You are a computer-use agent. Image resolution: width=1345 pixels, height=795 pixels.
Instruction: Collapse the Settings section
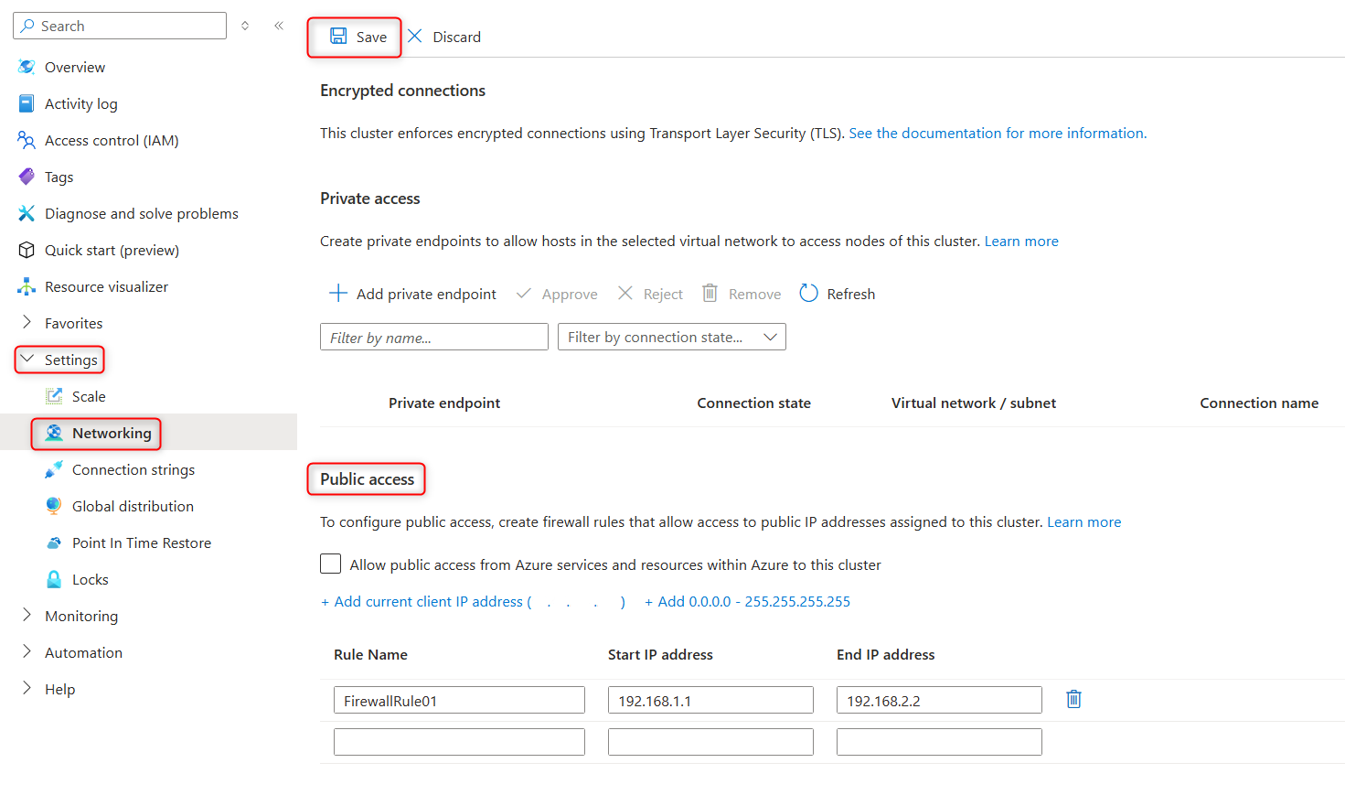pos(64,359)
